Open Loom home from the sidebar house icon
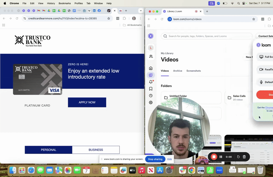The height and width of the screenshot is (177, 273). pyautogui.click(x=151, y=68)
